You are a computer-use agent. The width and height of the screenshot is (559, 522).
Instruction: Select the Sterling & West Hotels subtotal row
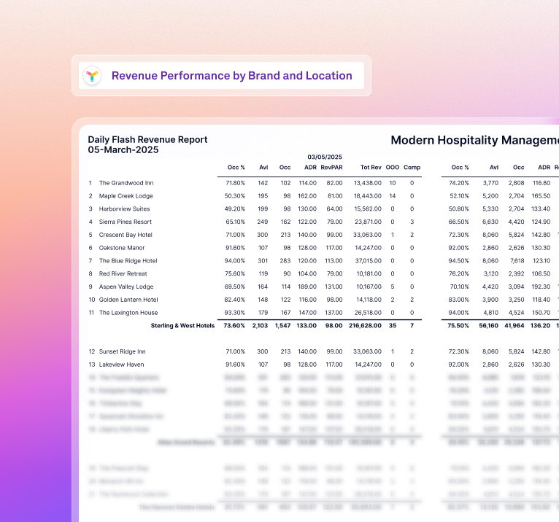point(182,326)
